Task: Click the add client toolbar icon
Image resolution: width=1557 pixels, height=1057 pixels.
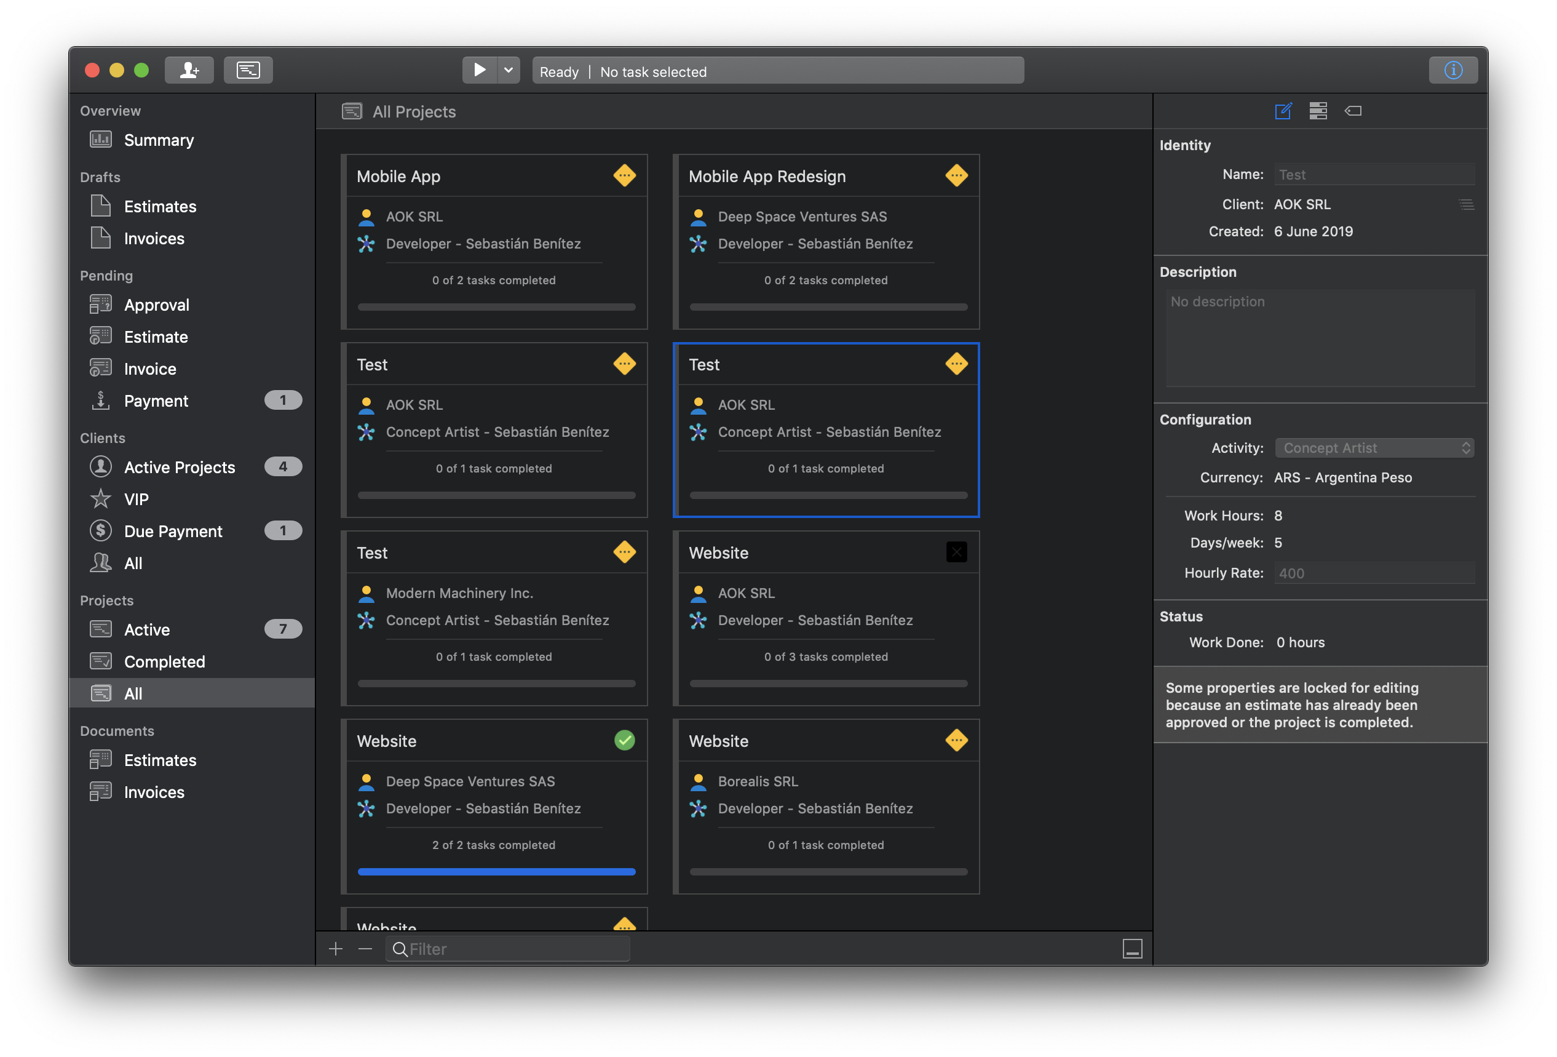Action: [x=189, y=70]
